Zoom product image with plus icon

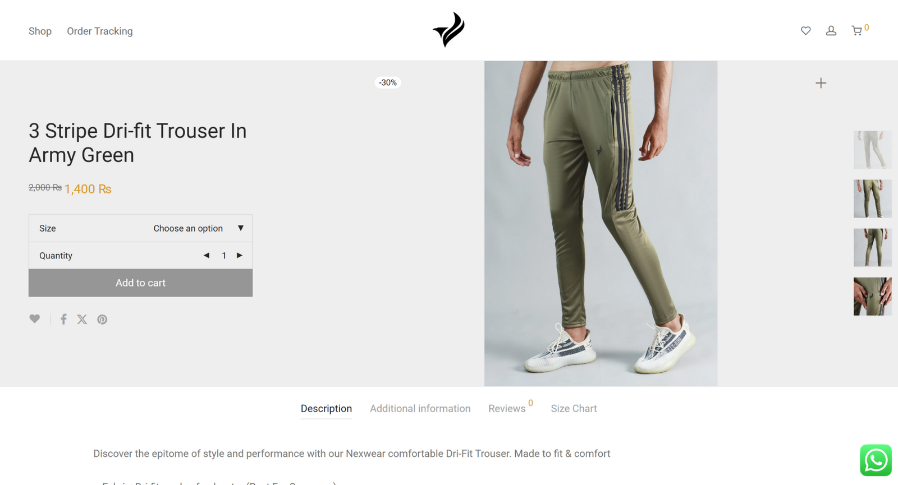point(821,83)
